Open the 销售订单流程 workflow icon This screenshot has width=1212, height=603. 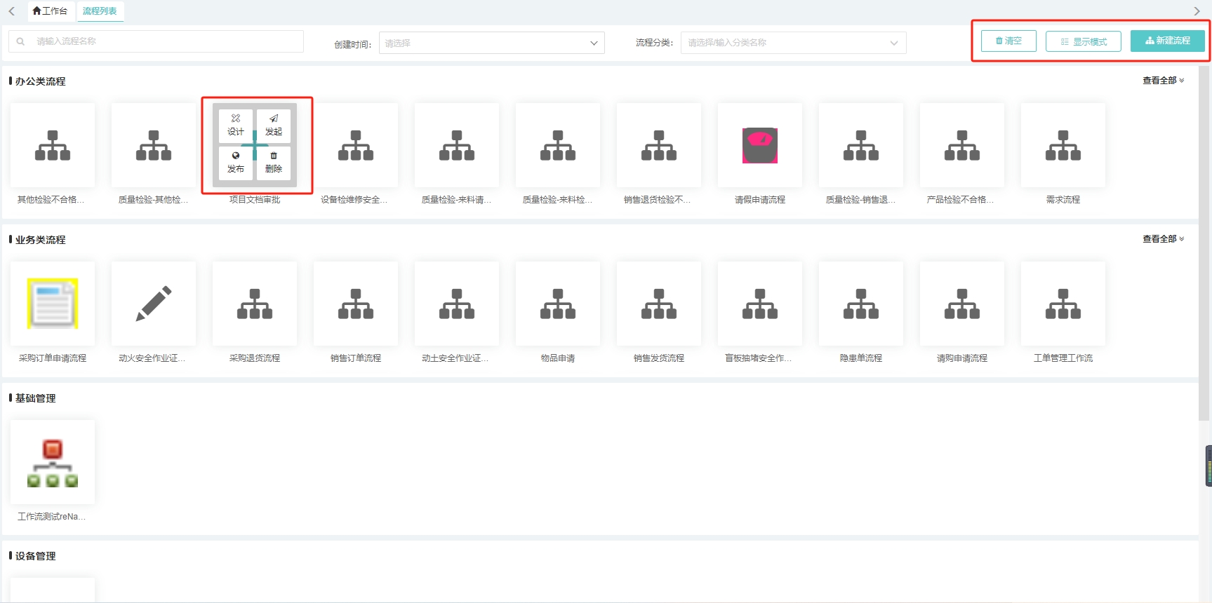click(356, 304)
